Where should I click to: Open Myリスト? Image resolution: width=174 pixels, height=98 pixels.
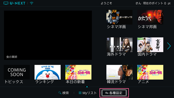pos(88,93)
